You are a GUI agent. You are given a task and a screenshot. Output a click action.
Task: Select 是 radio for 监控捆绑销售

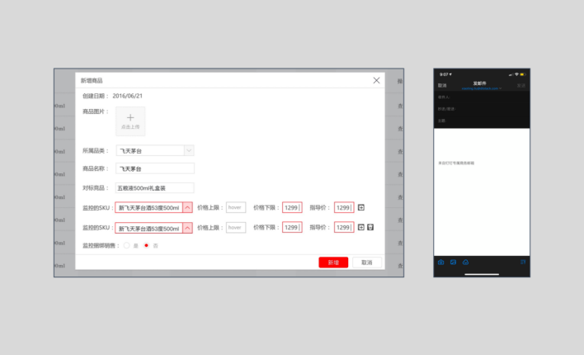coord(127,245)
